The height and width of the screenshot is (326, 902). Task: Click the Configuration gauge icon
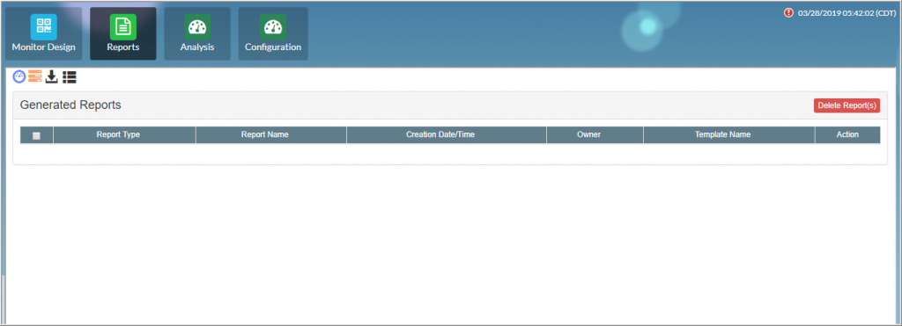273,27
